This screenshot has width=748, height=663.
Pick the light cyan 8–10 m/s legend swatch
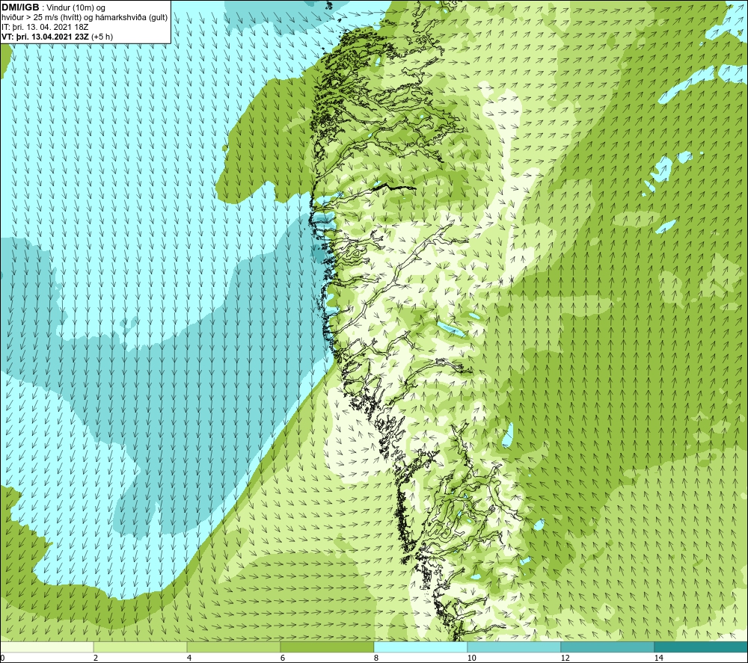click(x=420, y=647)
